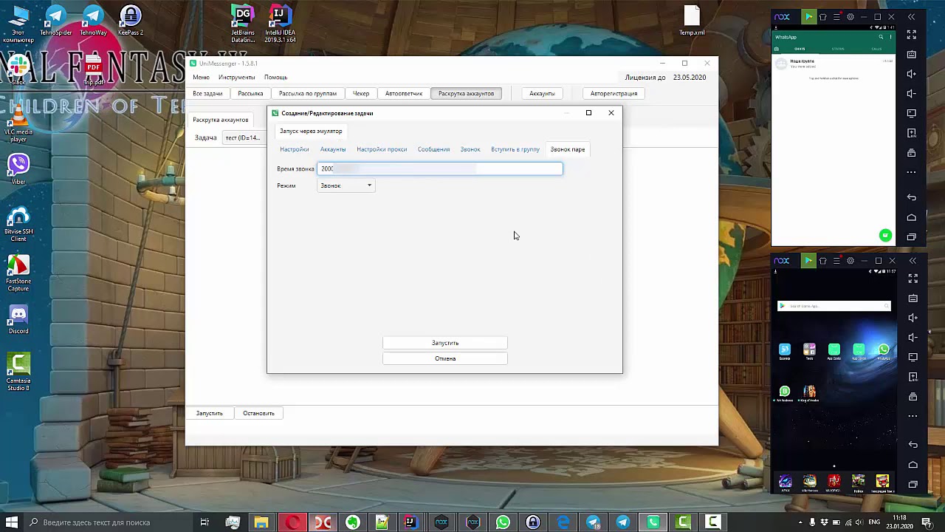Open the Инструменты menu

click(x=236, y=77)
